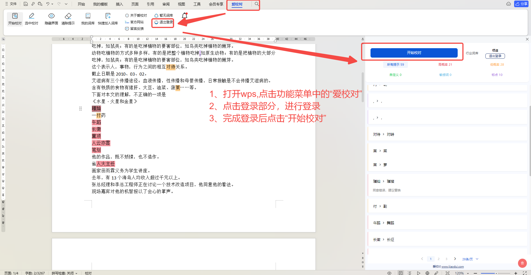531x275 pixels.
Task: Switch to the 引用 tab
Action: [151, 4]
